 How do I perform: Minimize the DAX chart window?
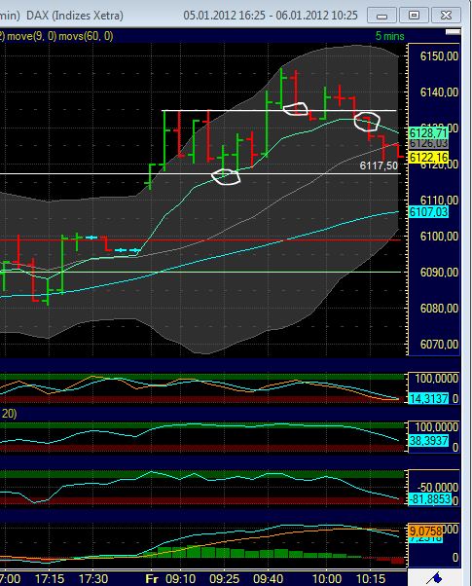tap(381, 16)
